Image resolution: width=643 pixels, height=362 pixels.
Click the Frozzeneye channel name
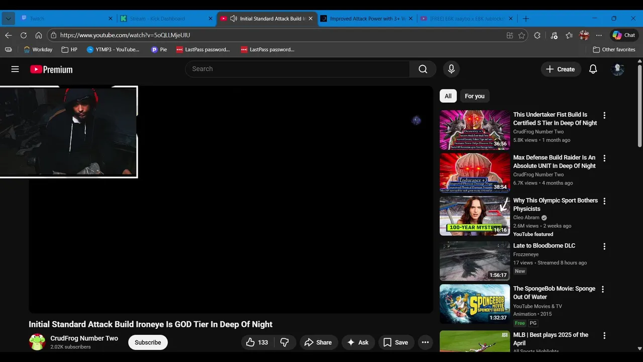click(525, 254)
